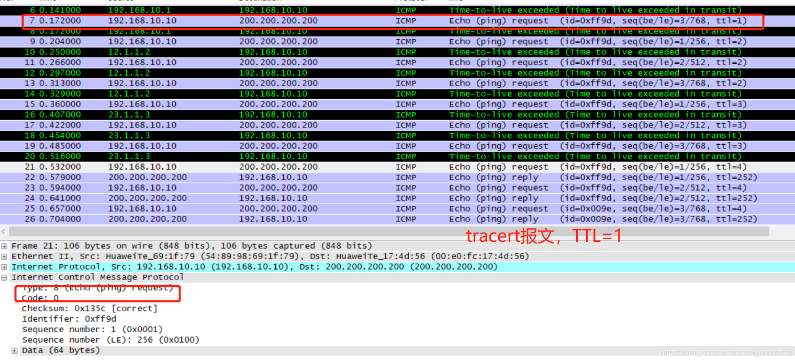Click source 12.1.1.2 in packet 10
795x362 pixels.
129,52
